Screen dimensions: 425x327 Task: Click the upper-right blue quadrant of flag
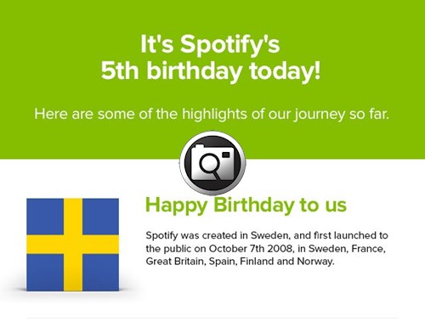(100, 217)
